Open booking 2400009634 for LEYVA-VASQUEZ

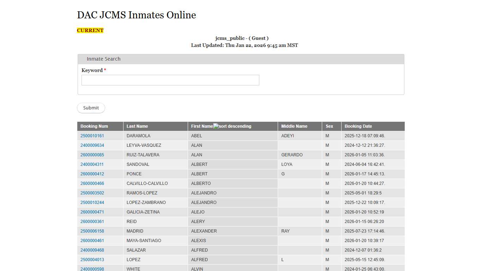coord(92,145)
